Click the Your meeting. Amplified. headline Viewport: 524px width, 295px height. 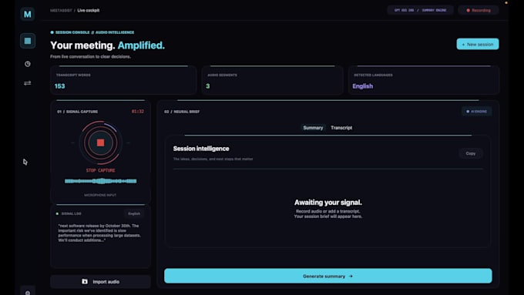[x=108, y=45]
